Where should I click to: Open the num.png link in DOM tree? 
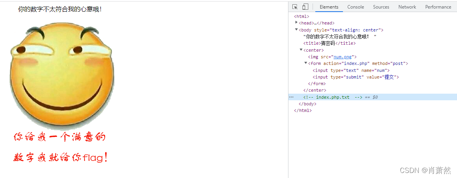pos(343,57)
